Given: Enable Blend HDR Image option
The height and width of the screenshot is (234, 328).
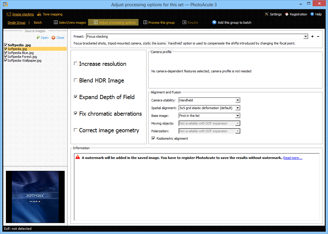Looking at the screenshot, I should [76, 80].
